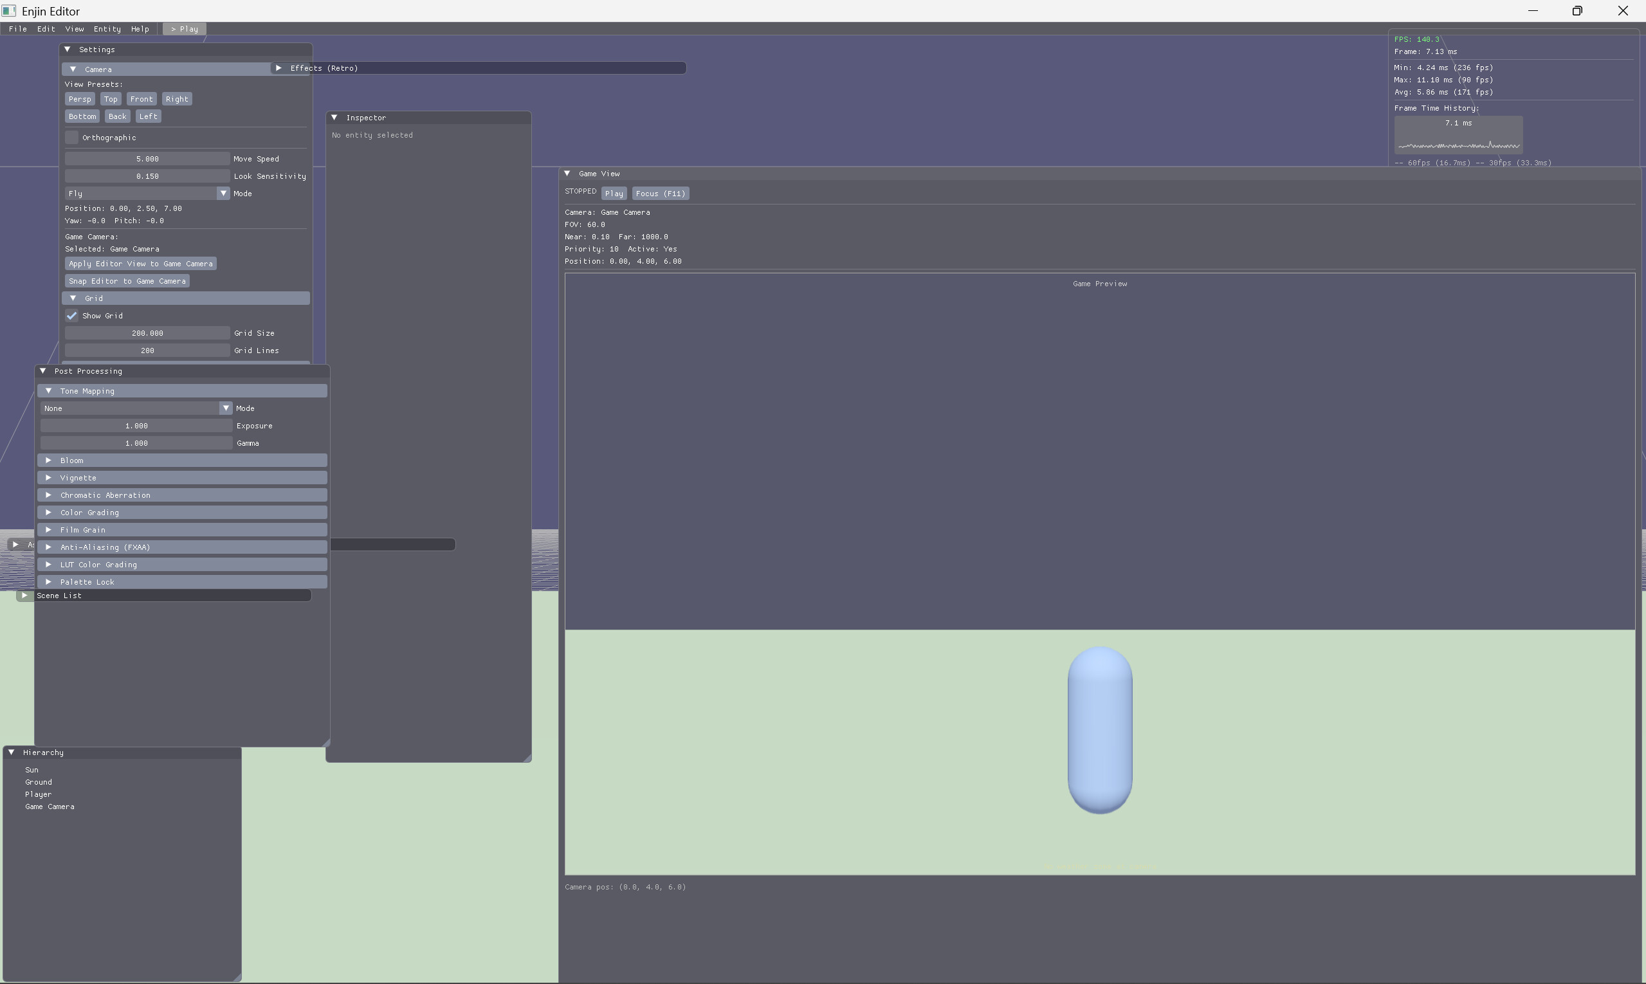The height and width of the screenshot is (984, 1646).
Task: Enable the Orthographic camera option
Action: (x=71, y=137)
